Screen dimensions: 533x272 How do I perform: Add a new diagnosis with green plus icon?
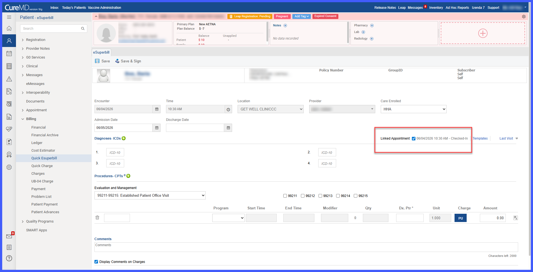pos(124,138)
